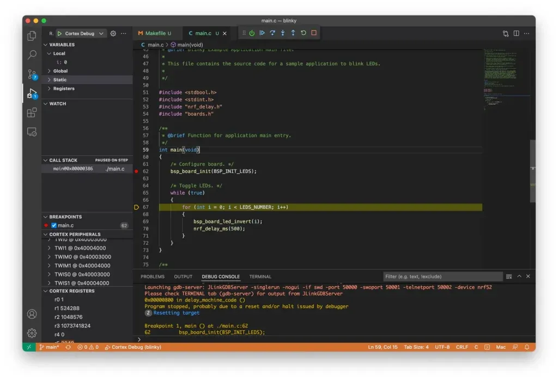This screenshot has width=558, height=381.
Task: Click the Step Over debug button
Action: pos(272,33)
